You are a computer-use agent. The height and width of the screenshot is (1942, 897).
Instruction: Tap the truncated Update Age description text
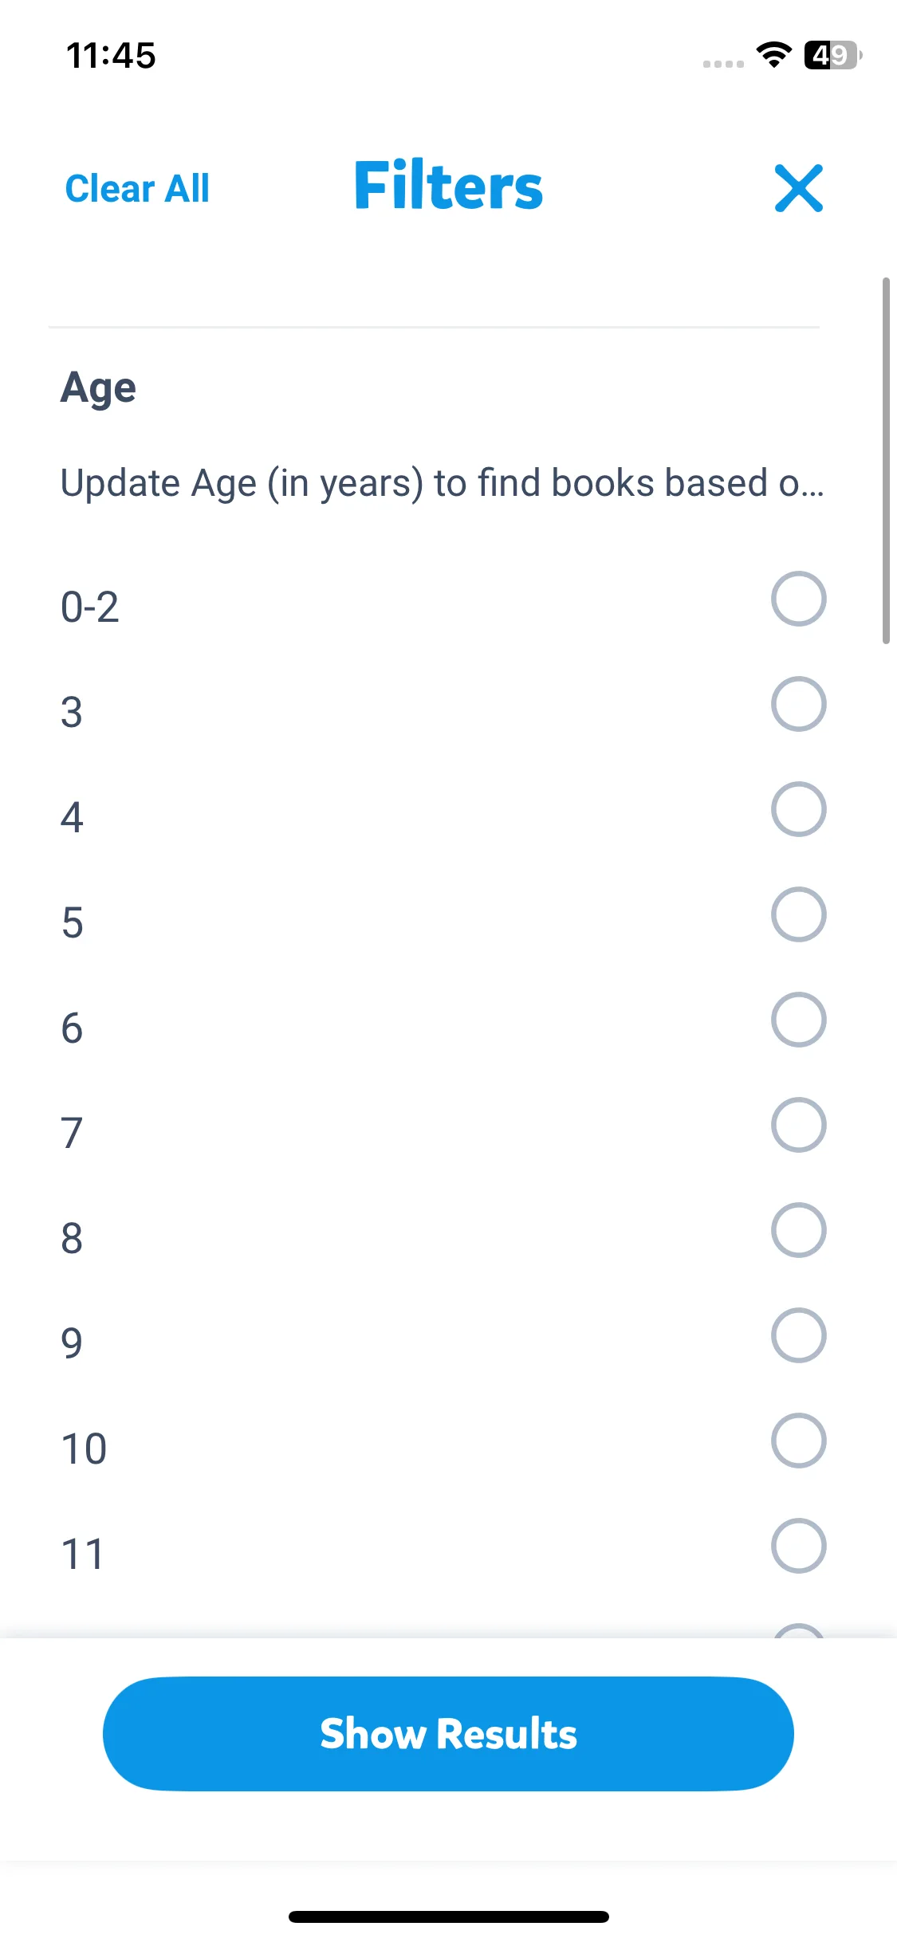(442, 483)
